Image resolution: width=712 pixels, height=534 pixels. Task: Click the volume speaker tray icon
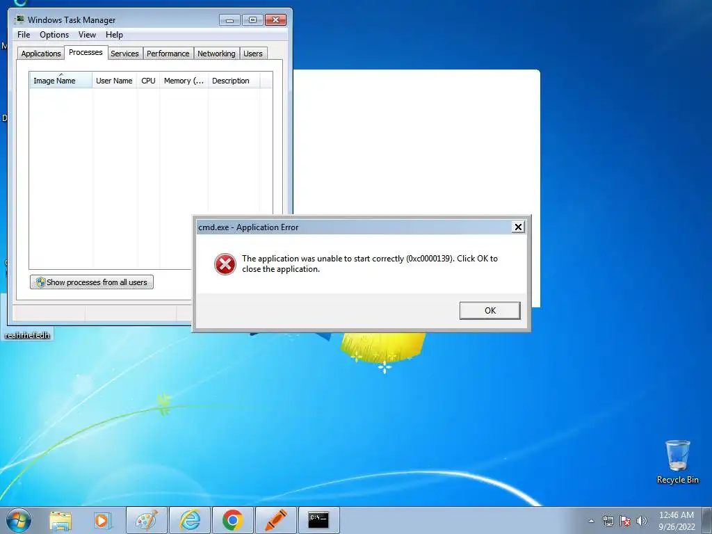coord(641,521)
